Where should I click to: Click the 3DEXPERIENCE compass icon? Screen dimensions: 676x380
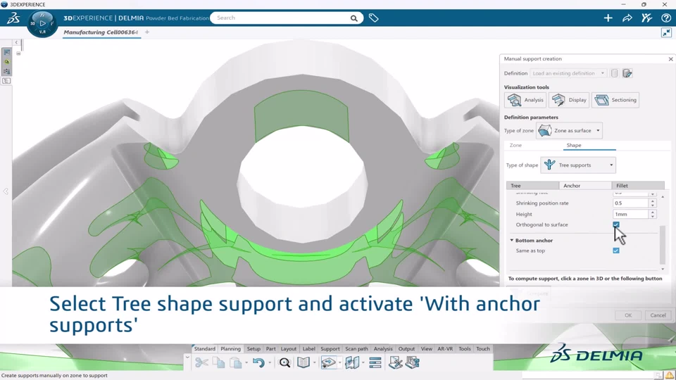click(x=42, y=23)
